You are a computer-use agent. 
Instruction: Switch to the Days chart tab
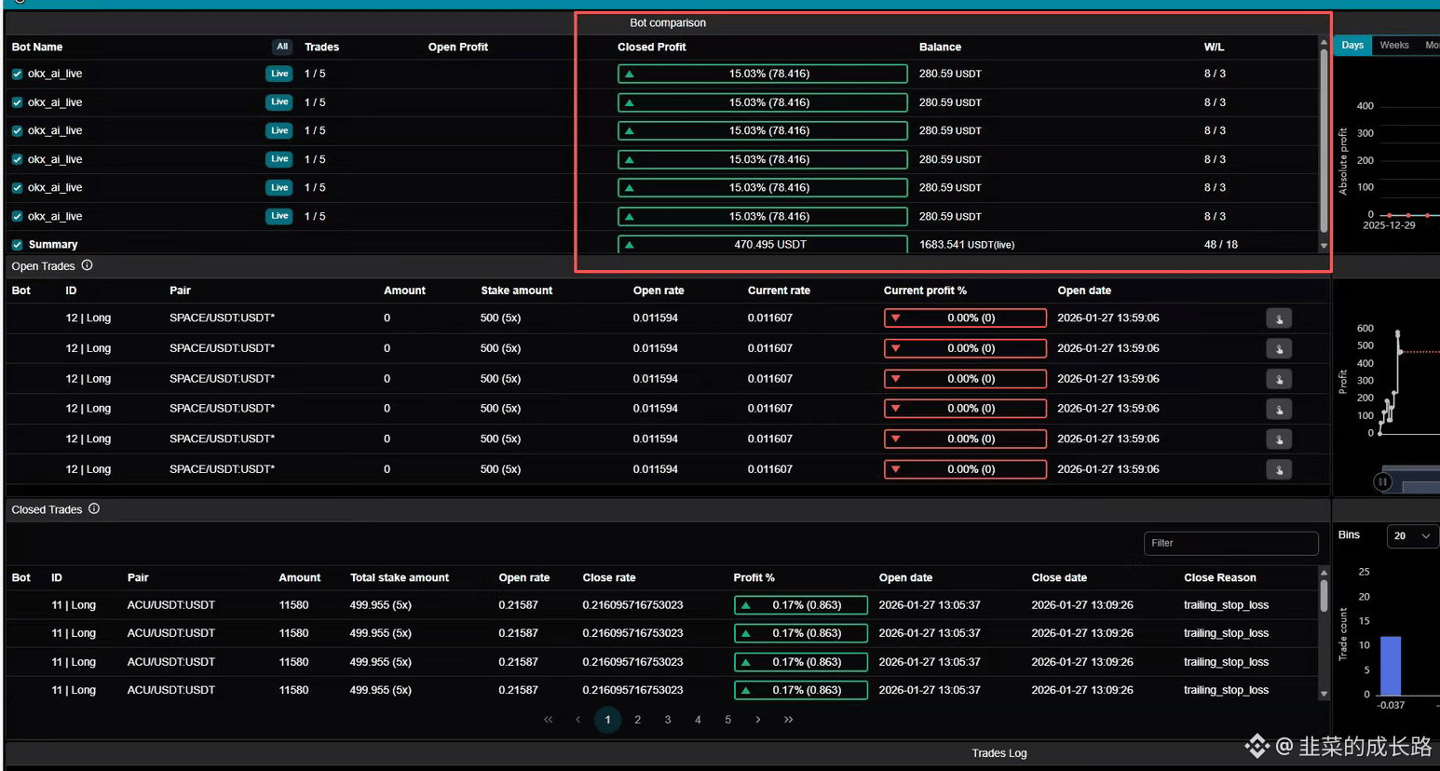[1352, 46]
